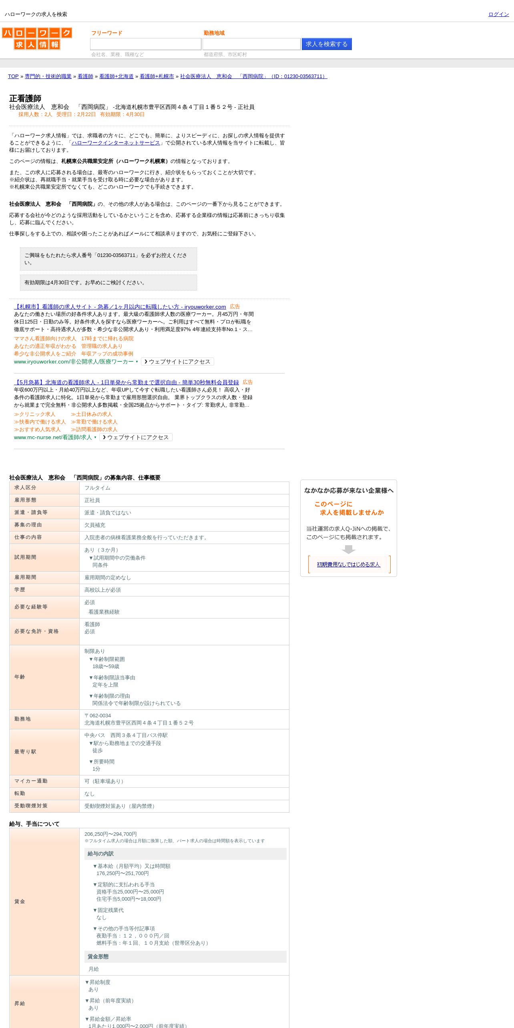This screenshot has height=1028, width=514.
Task: Click the 正看護師 job title heading
Action: coord(25,98)
